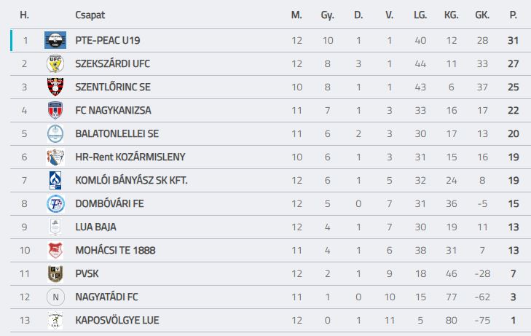
Task: Click the PTE-PEAC U19 team logo
Action: click(x=55, y=40)
